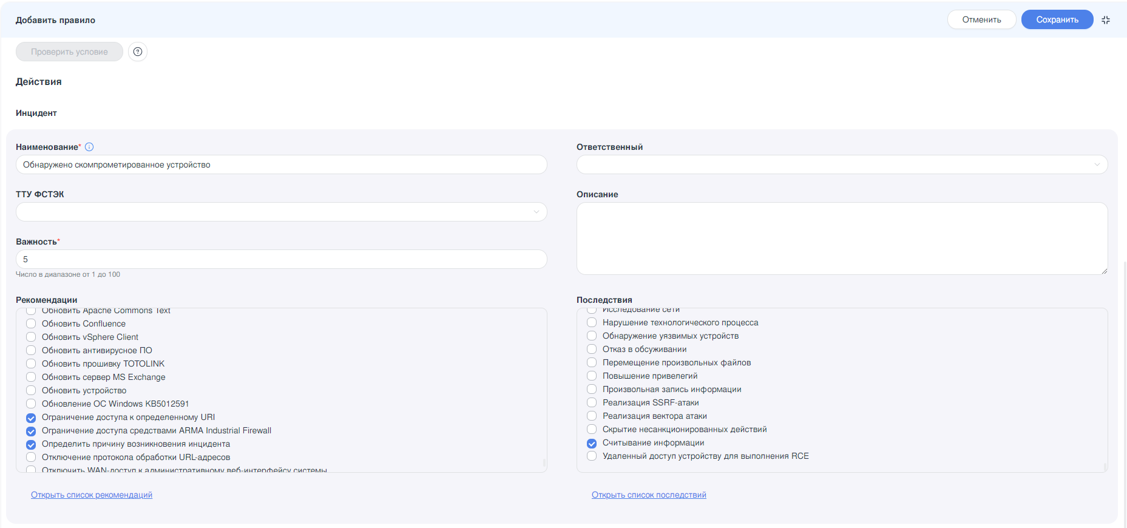The height and width of the screenshot is (528, 1127).
Task: Select the Отказ в обсуживании checkbox
Action: click(x=592, y=350)
